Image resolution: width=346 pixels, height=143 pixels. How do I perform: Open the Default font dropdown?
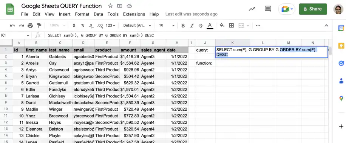(137, 26)
